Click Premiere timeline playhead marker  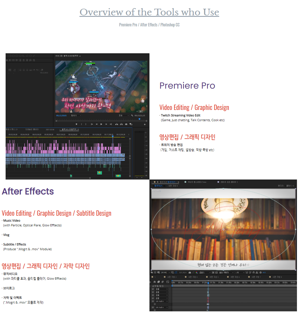(x=113, y=136)
